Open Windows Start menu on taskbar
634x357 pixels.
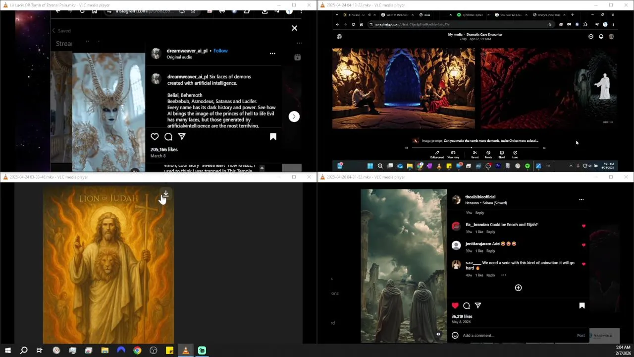8,351
